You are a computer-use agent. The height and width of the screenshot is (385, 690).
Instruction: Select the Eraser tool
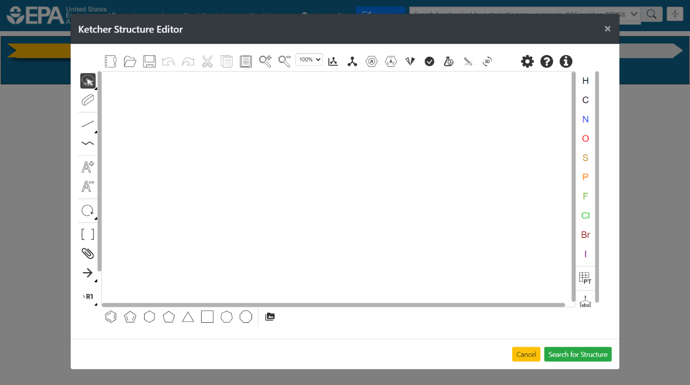88,100
